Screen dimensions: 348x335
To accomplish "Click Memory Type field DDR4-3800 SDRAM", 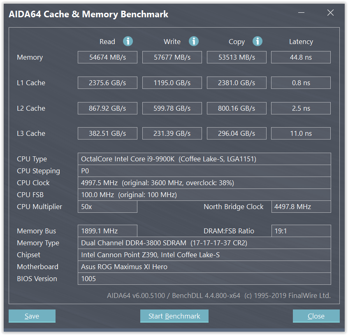I will (204, 243).
